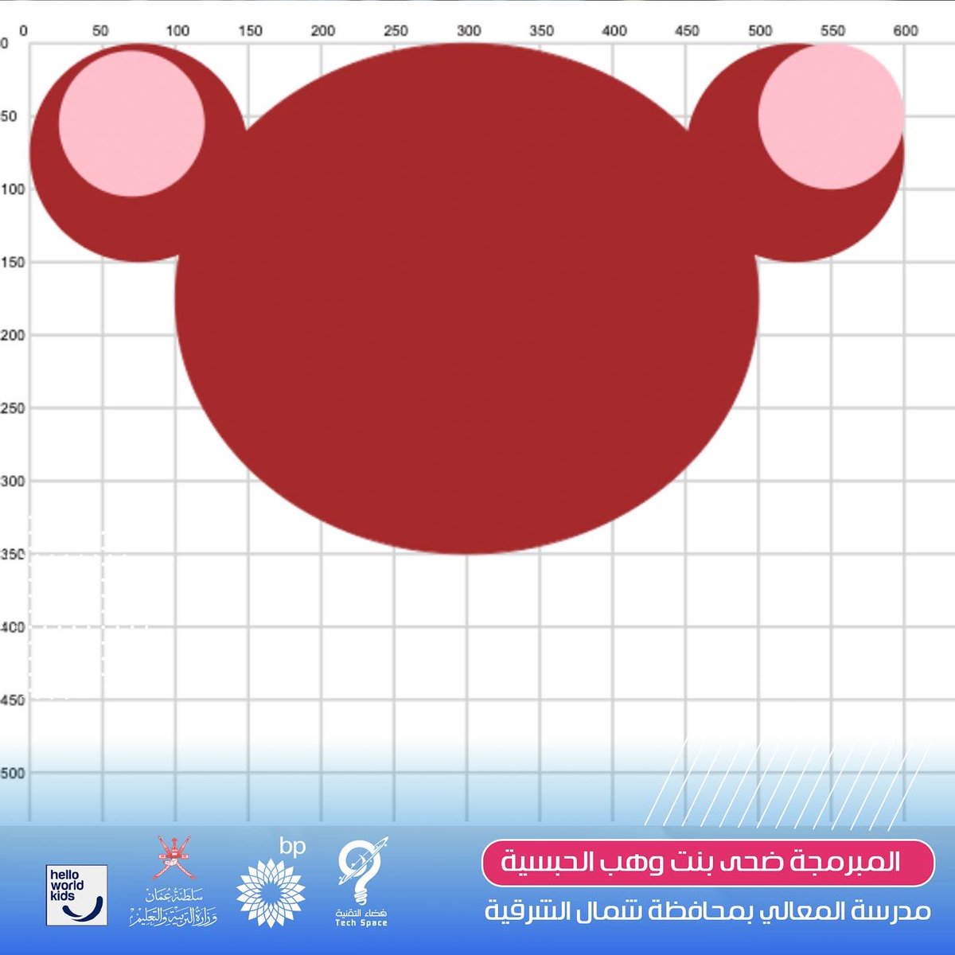Viewport: 955px width, 955px height.
Task: Click the right pink ear circle
Action: [831, 116]
